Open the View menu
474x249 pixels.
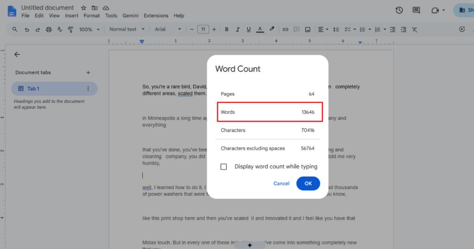[x=55, y=16]
